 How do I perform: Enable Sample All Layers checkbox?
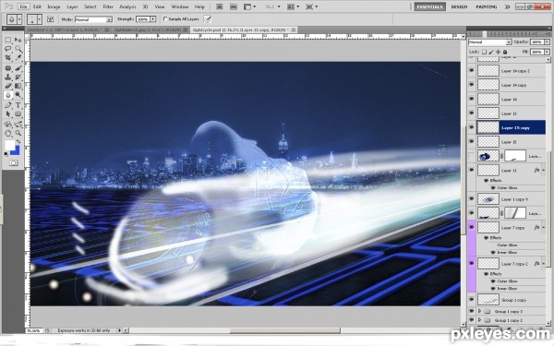[x=165, y=19]
